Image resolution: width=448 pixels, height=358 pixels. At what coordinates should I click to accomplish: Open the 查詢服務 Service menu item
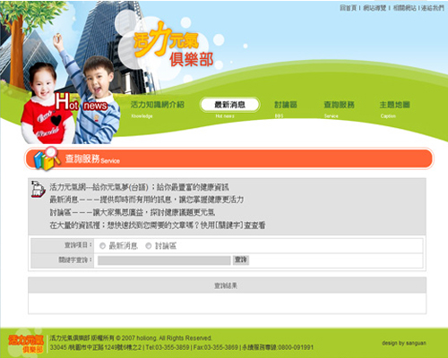[340, 109]
